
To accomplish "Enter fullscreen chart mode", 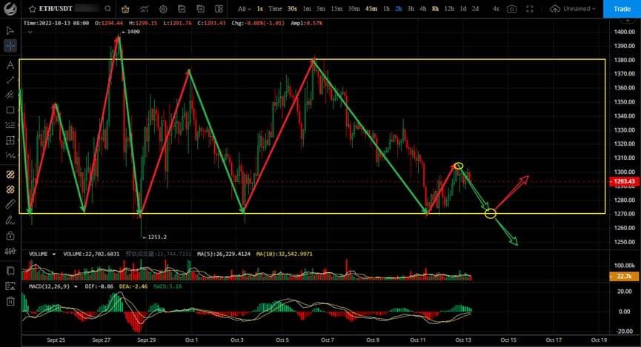I will click(531, 9).
